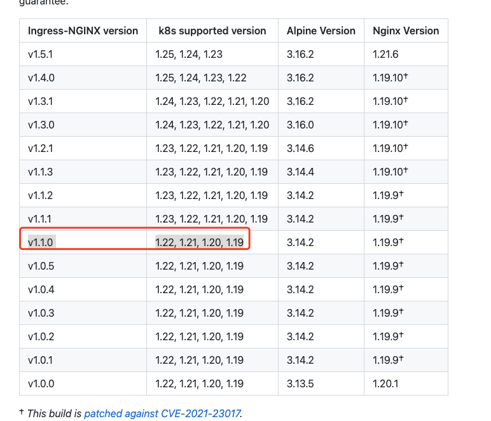
Task: Click Nginx 1.19.10 in v1.2.1 row
Action: [x=406, y=148]
